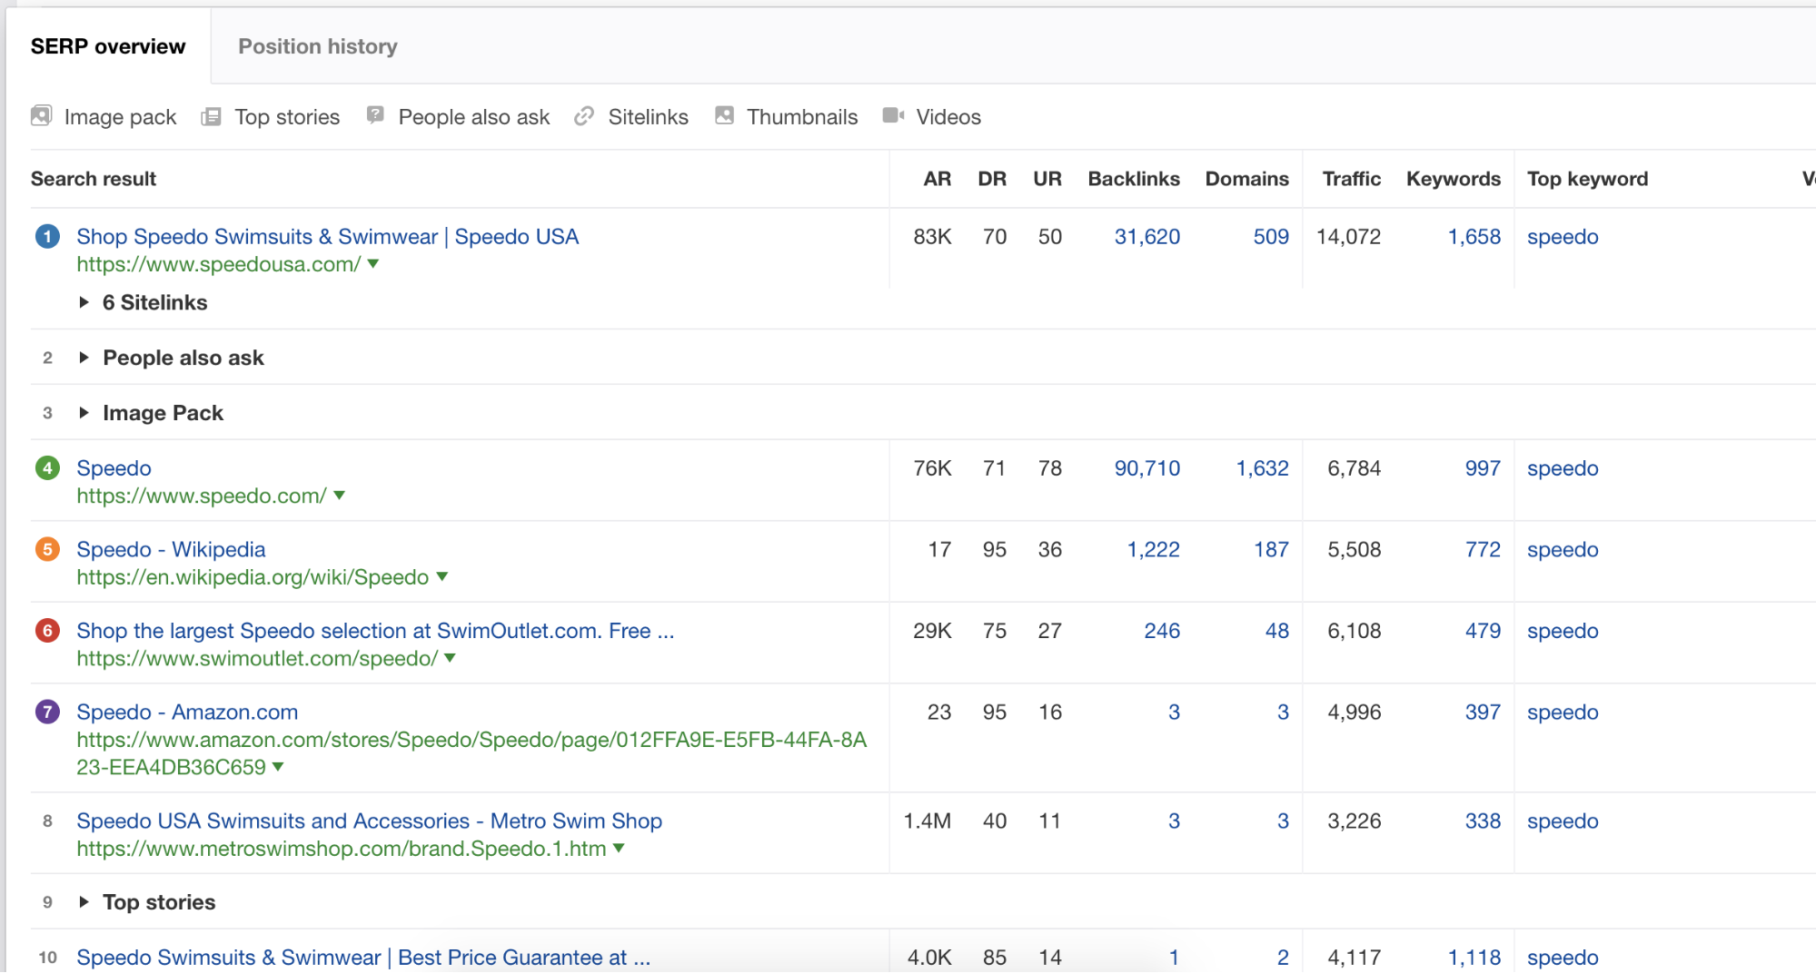
Task: Click the Top stories newspaper icon
Action: pyautogui.click(x=211, y=116)
